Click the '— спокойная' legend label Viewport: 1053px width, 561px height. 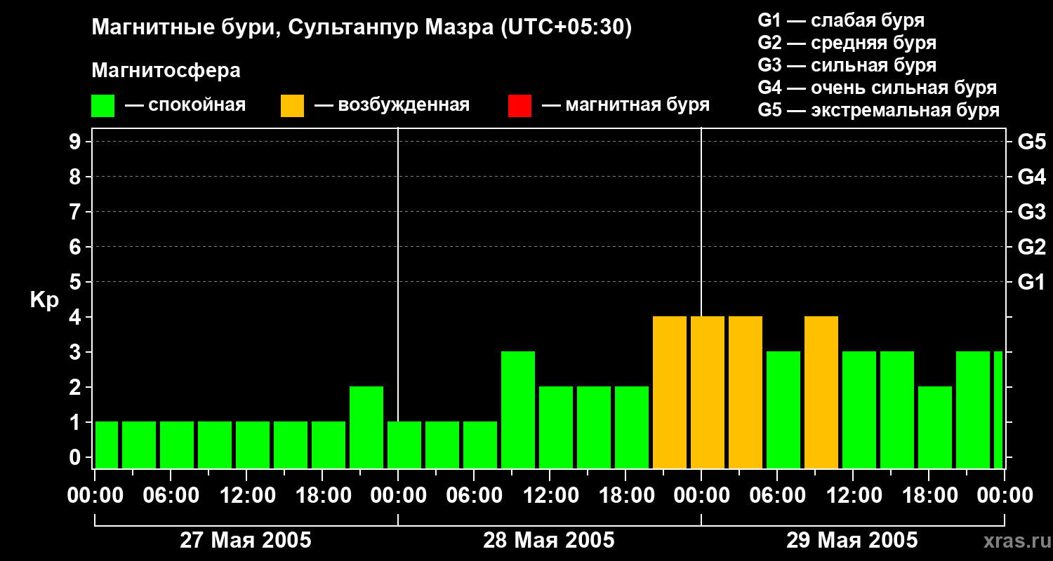tap(185, 106)
